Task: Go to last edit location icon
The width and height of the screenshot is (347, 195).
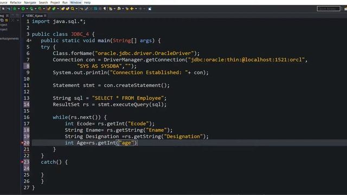Action: [x=127, y=9]
